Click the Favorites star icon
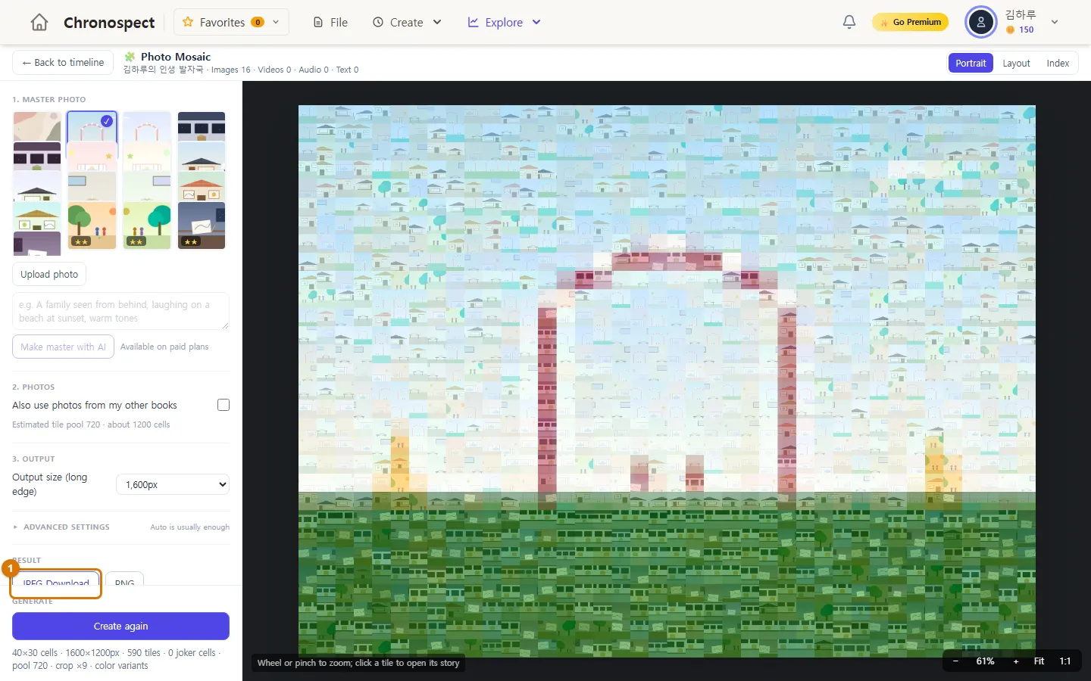 (188, 22)
